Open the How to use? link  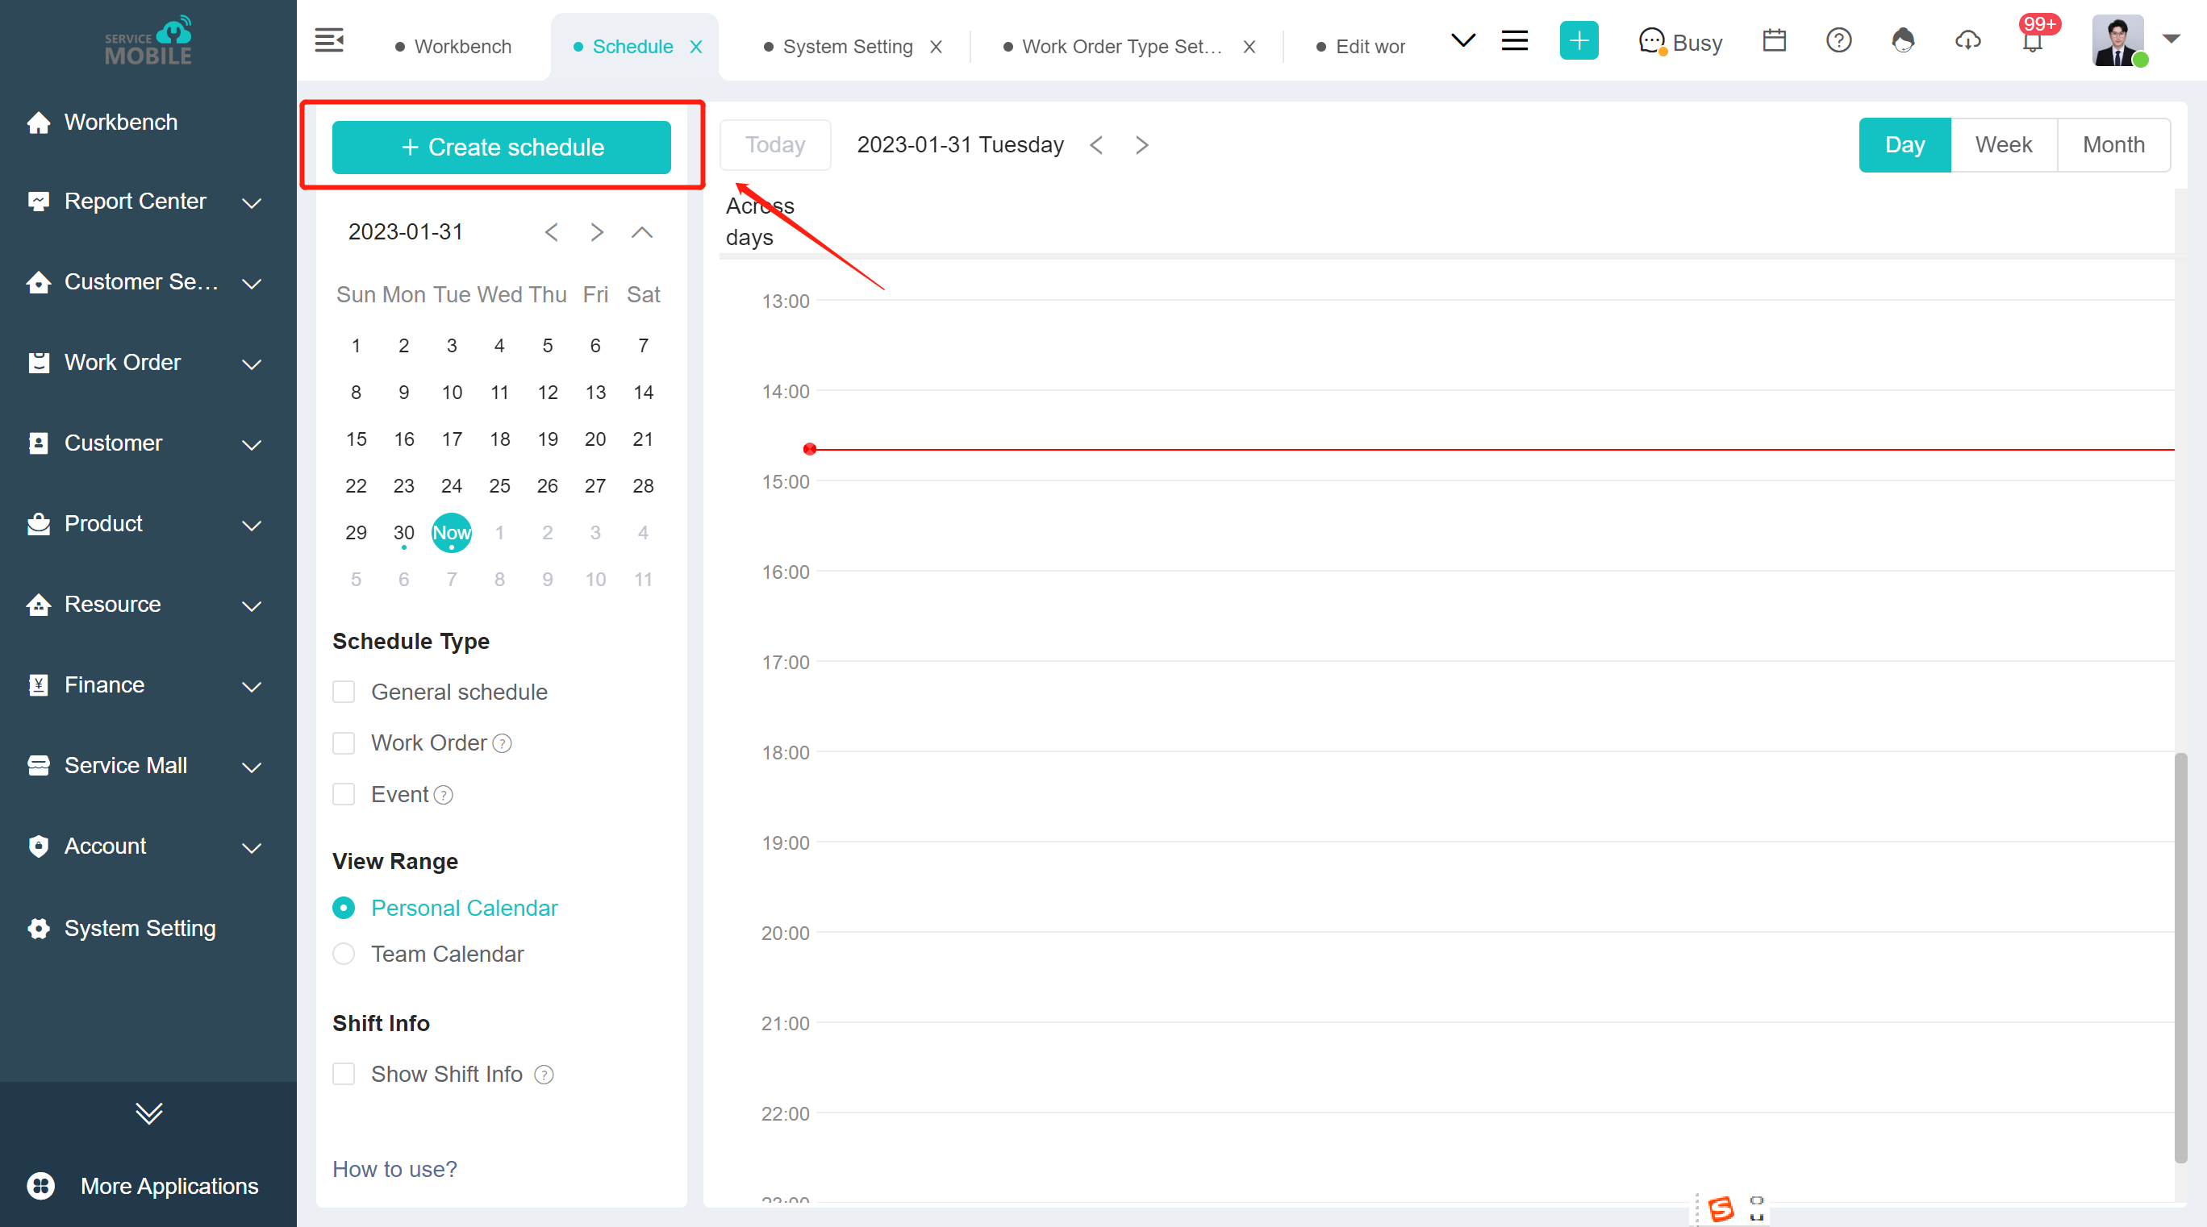pyautogui.click(x=395, y=1169)
